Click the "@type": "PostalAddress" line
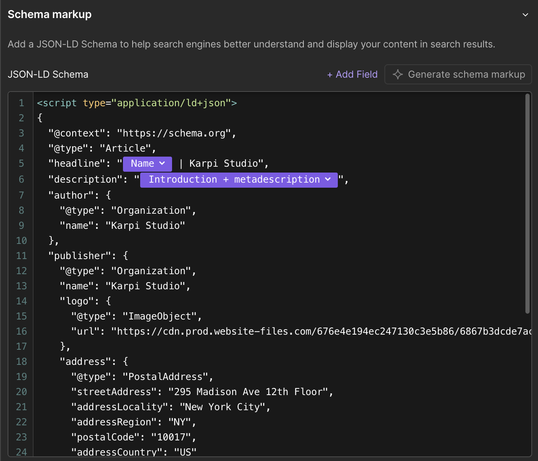Image resolution: width=538 pixels, height=461 pixels. click(x=142, y=377)
